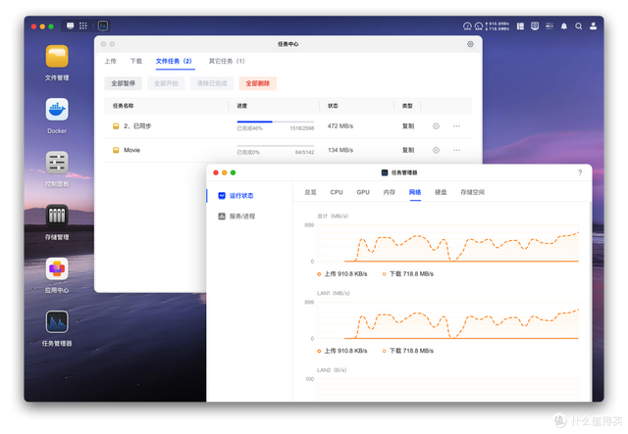Click the network speed indicator in top bar
Screen dimensions: 628x434
[497, 26]
